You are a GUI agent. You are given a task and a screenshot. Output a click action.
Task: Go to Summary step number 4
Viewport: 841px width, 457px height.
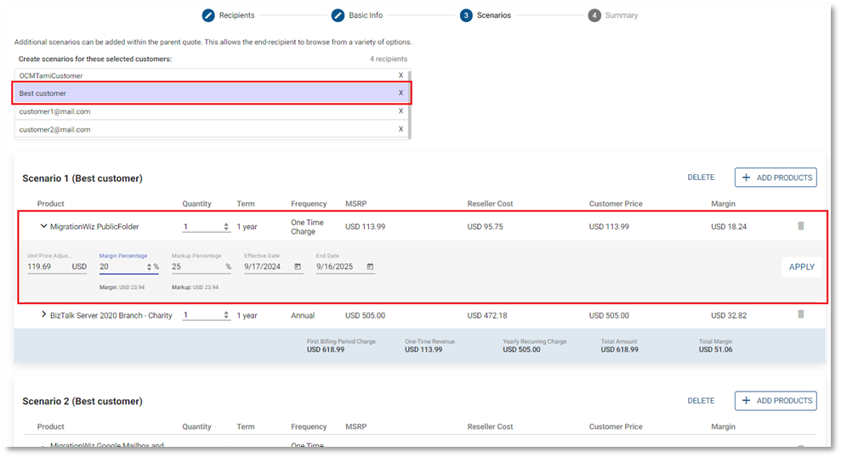click(594, 15)
